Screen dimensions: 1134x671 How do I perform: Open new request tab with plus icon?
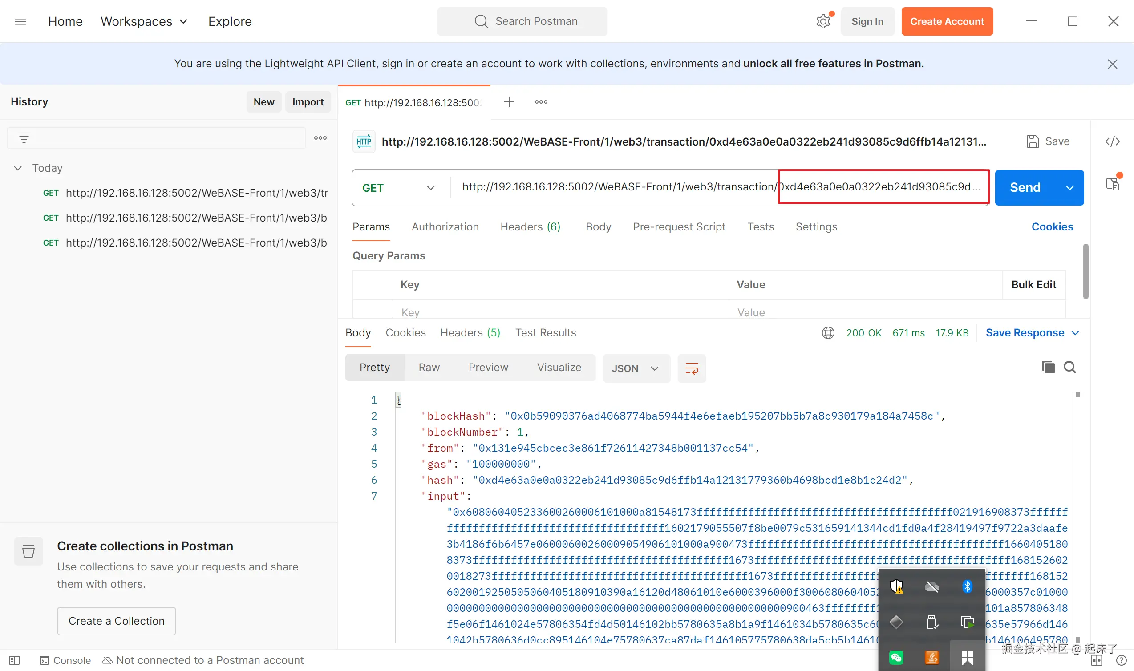[x=509, y=102]
